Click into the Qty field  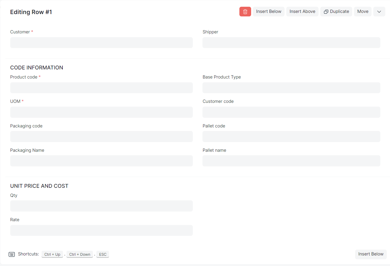pyautogui.click(x=101, y=206)
